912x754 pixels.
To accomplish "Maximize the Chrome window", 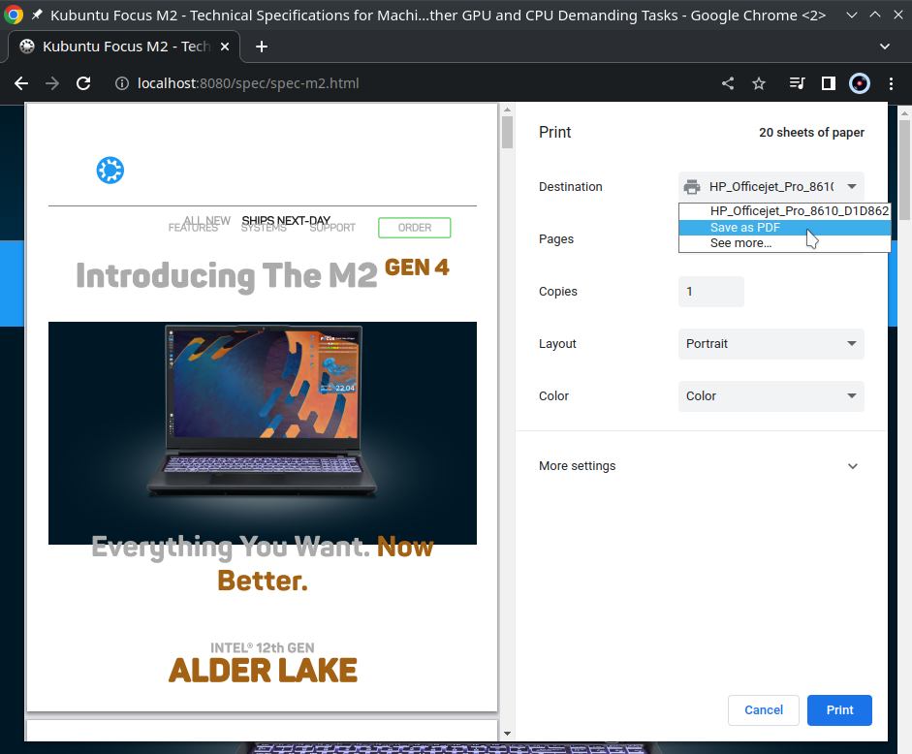I will point(875,16).
